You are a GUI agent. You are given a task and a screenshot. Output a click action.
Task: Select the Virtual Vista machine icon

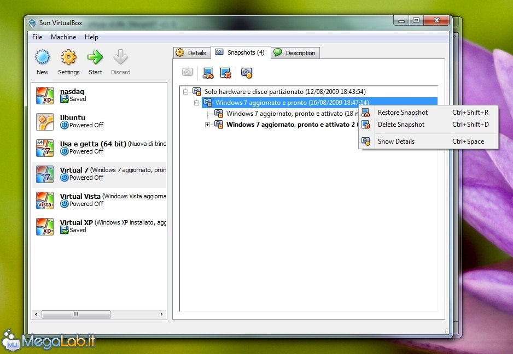45,200
